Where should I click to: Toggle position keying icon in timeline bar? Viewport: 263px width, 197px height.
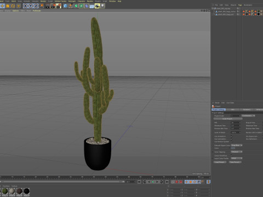[186, 182]
